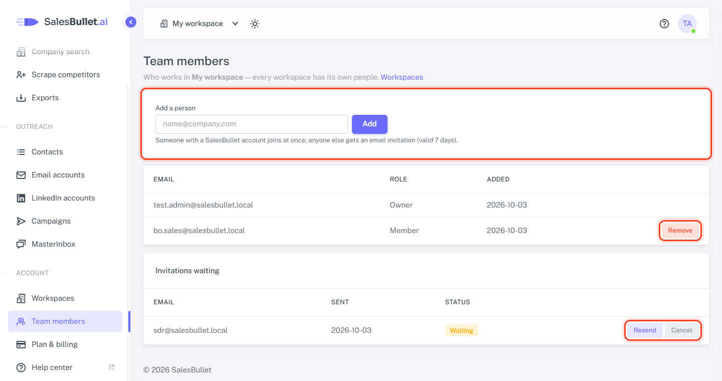Screen dimensions: 722x381
Task: Focus the name@company.com email field
Action: 252,124
